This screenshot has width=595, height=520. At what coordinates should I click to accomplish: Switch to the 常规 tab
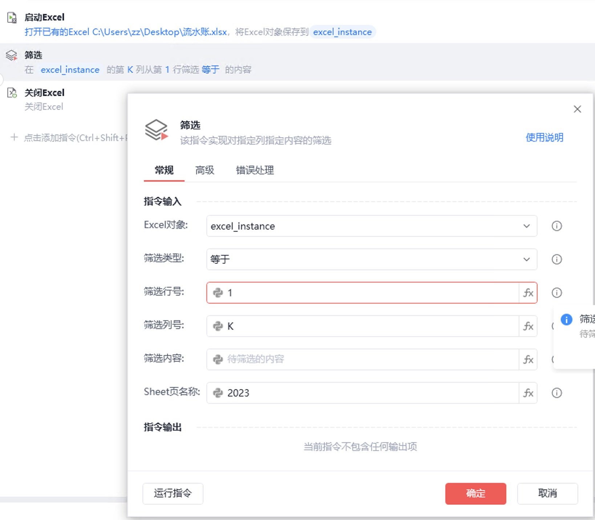pos(164,170)
